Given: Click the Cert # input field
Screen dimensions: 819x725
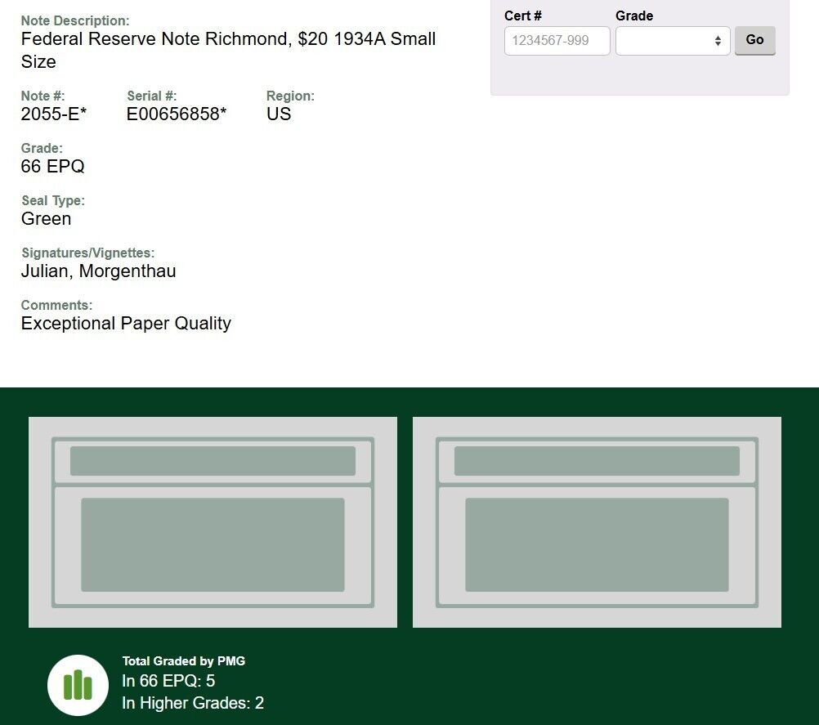Looking at the screenshot, I should (x=557, y=41).
